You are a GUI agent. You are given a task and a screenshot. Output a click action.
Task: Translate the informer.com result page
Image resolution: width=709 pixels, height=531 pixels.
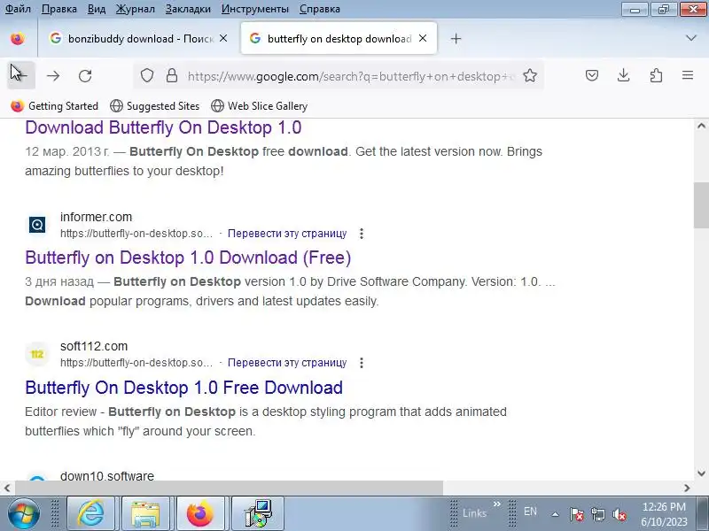(287, 234)
